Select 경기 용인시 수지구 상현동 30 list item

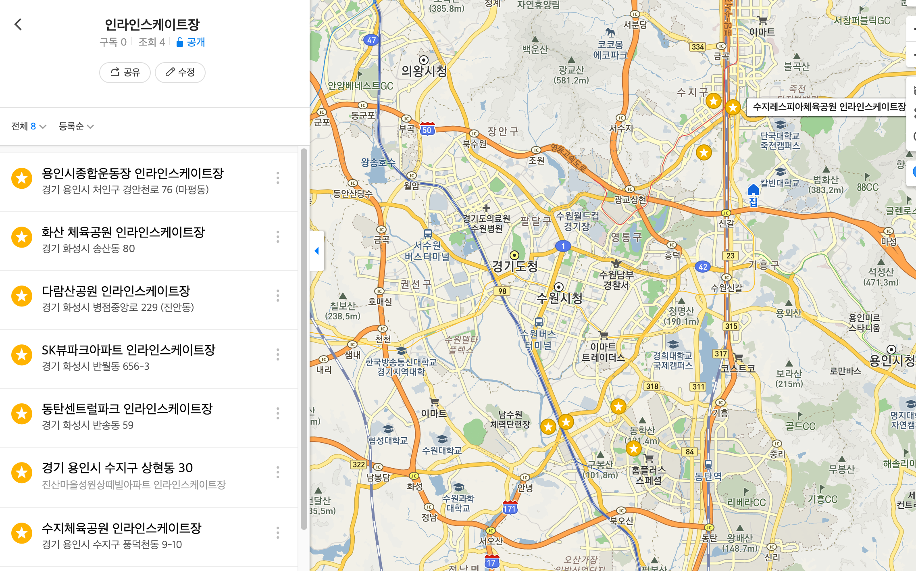coord(117,468)
